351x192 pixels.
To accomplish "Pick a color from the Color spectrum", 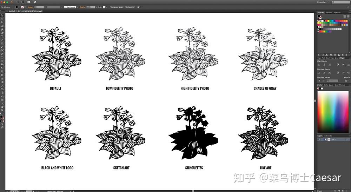I will coord(333,112).
